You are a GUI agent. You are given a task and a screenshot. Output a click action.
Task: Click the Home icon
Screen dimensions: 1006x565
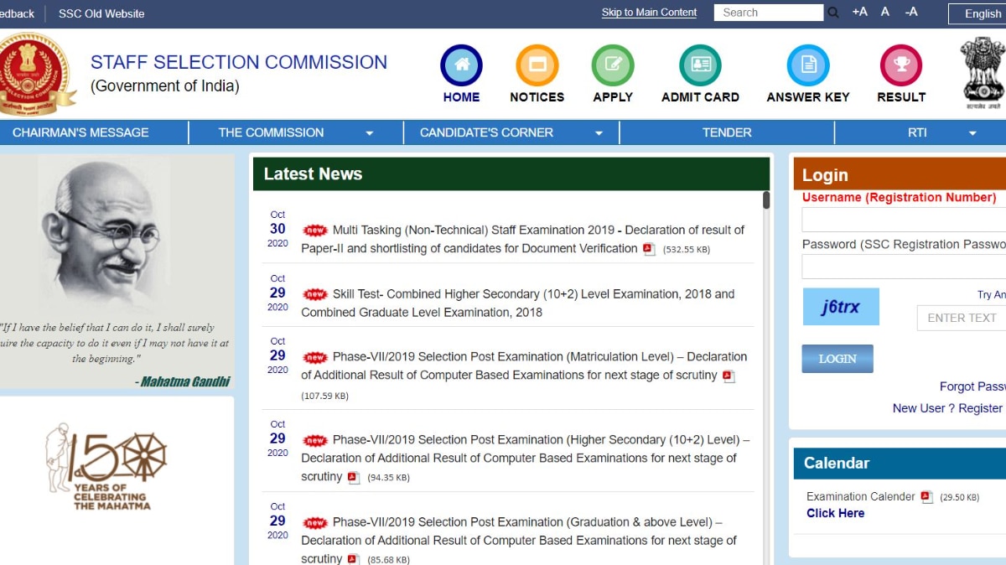pyautogui.click(x=460, y=63)
